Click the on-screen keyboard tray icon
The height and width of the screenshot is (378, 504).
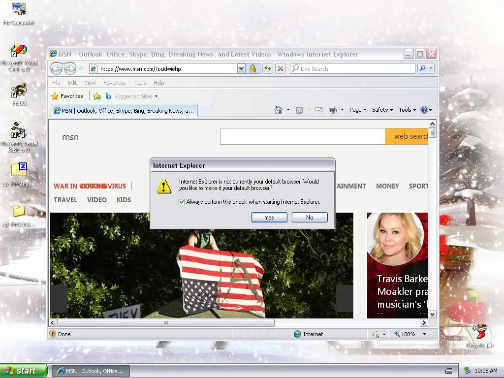click(x=449, y=371)
